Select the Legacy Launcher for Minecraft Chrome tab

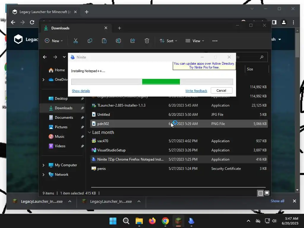coord(45,12)
